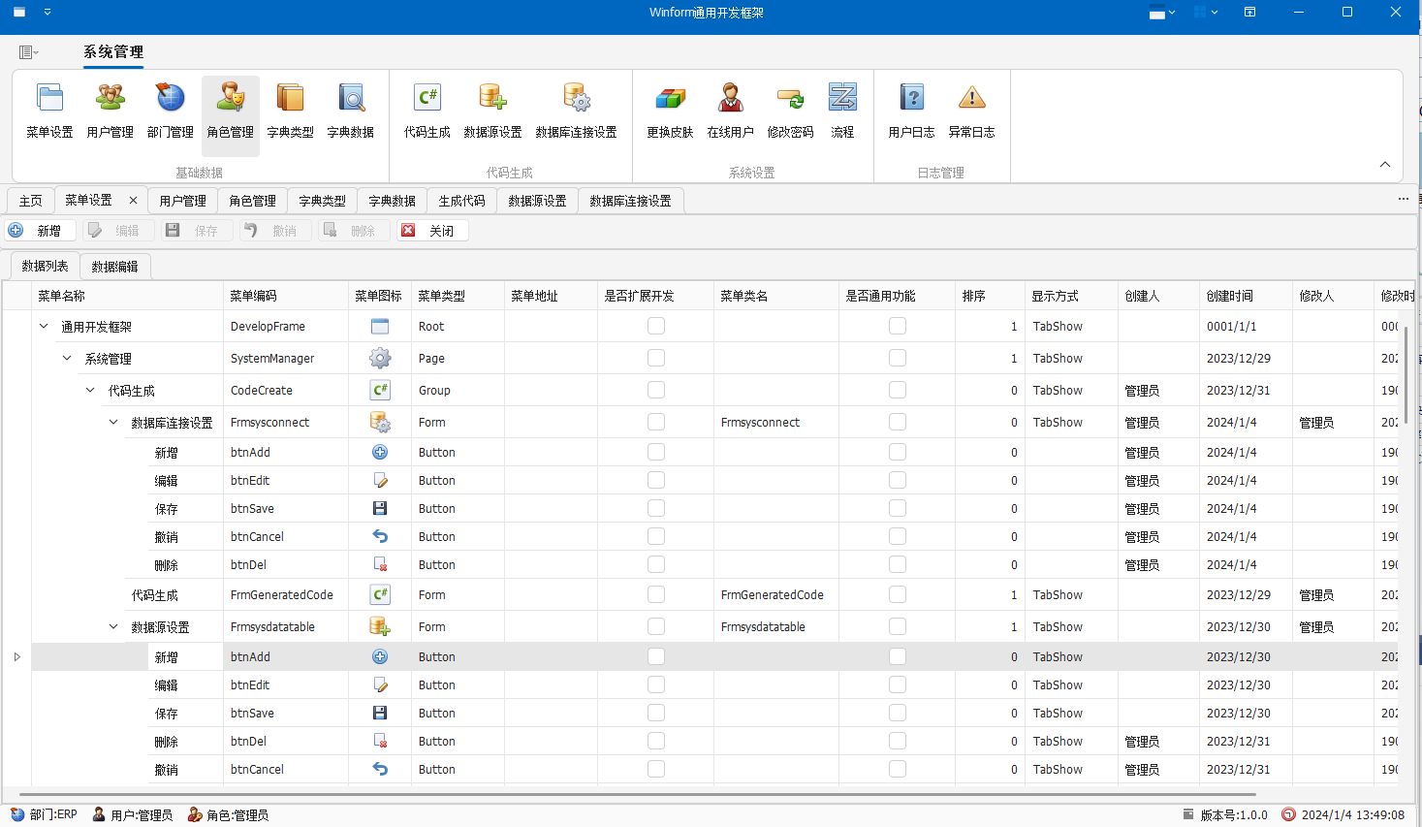
Task: Switch to the 字典类型 document tab
Action: [x=322, y=201]
